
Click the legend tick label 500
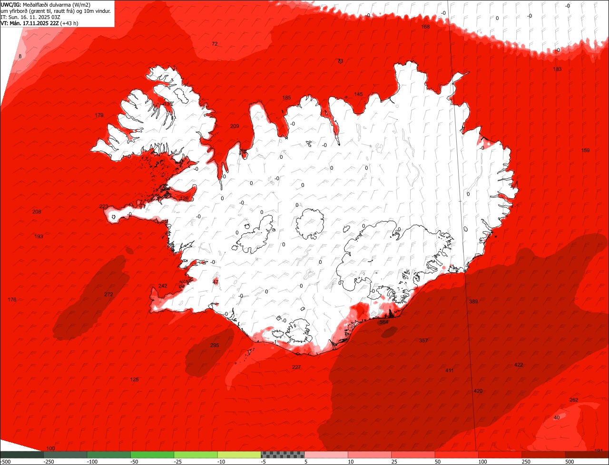point(570,462)
